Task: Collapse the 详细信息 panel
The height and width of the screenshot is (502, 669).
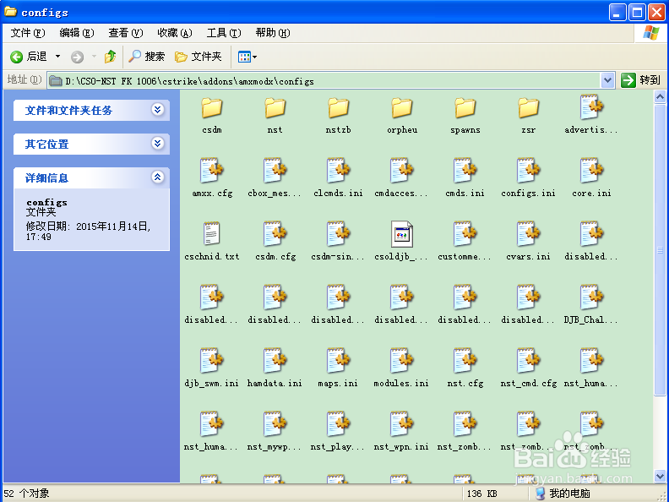Action: 157,177
